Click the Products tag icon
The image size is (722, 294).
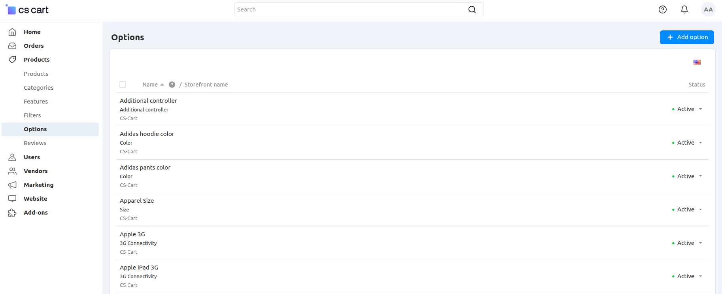click(x=12, y=60)
